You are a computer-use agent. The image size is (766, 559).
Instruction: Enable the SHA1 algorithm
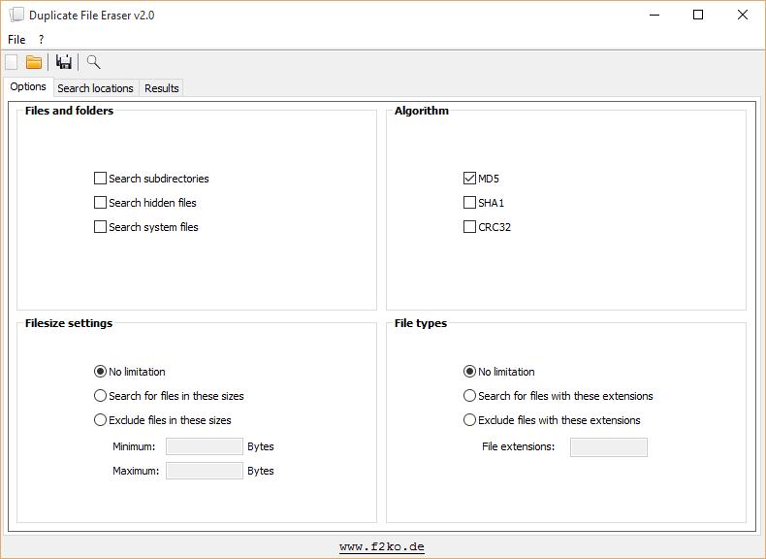(470, 203)
